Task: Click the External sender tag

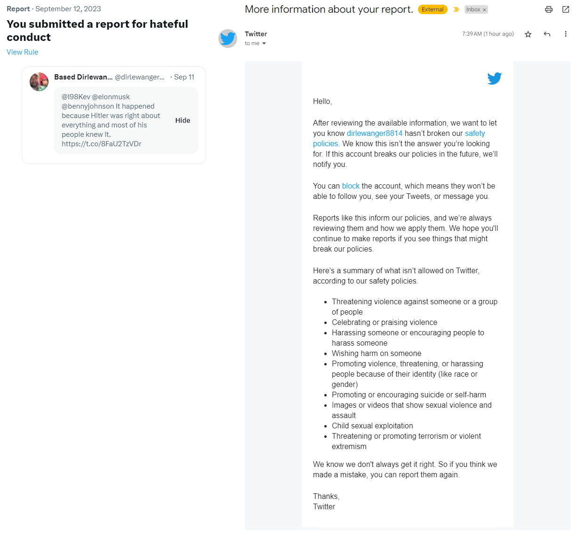Action: click(433, 9)
